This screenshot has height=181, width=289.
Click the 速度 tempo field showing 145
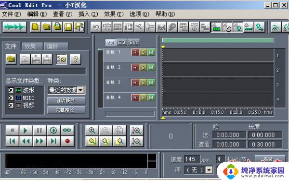tap(192, 159)
